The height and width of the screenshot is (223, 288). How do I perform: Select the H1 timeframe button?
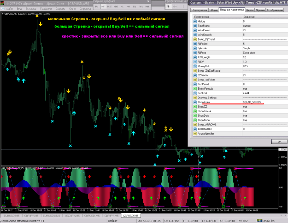coord(122,6)
